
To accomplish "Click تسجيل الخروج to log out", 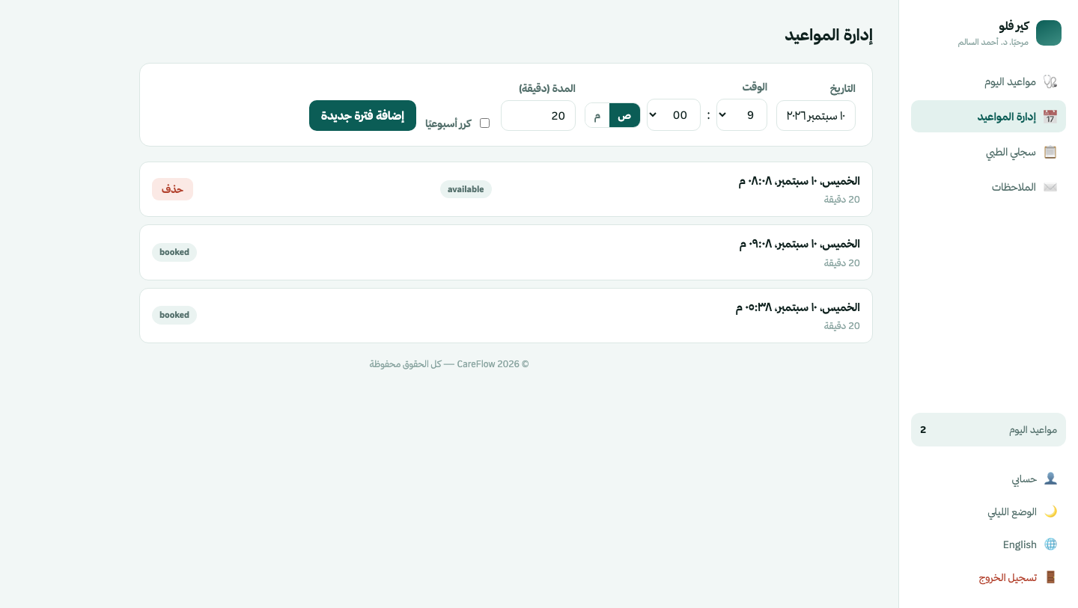I will click(988, 577).
